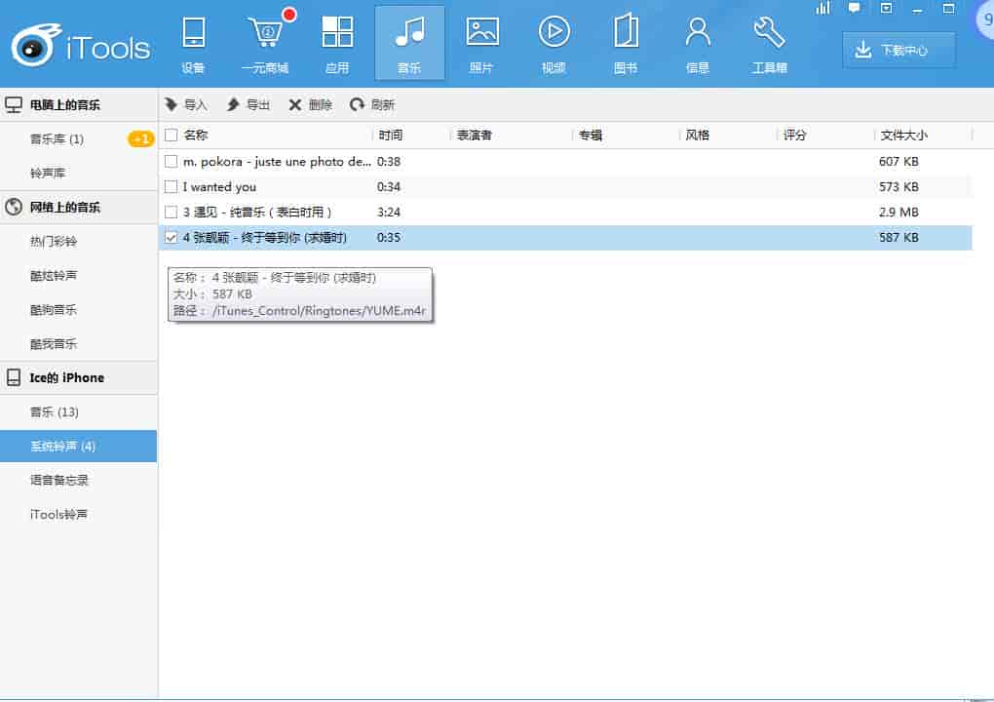Sort by the 专辑 column header
Screen dimensions: 994x702
coord(591,136)
